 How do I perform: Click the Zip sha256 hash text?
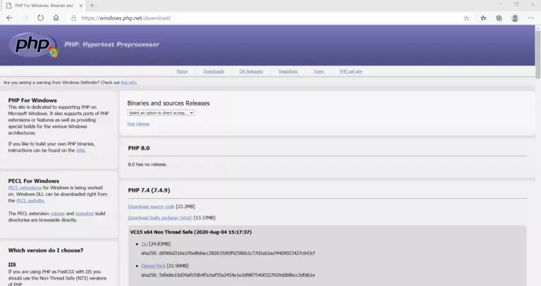coord(228,253)
